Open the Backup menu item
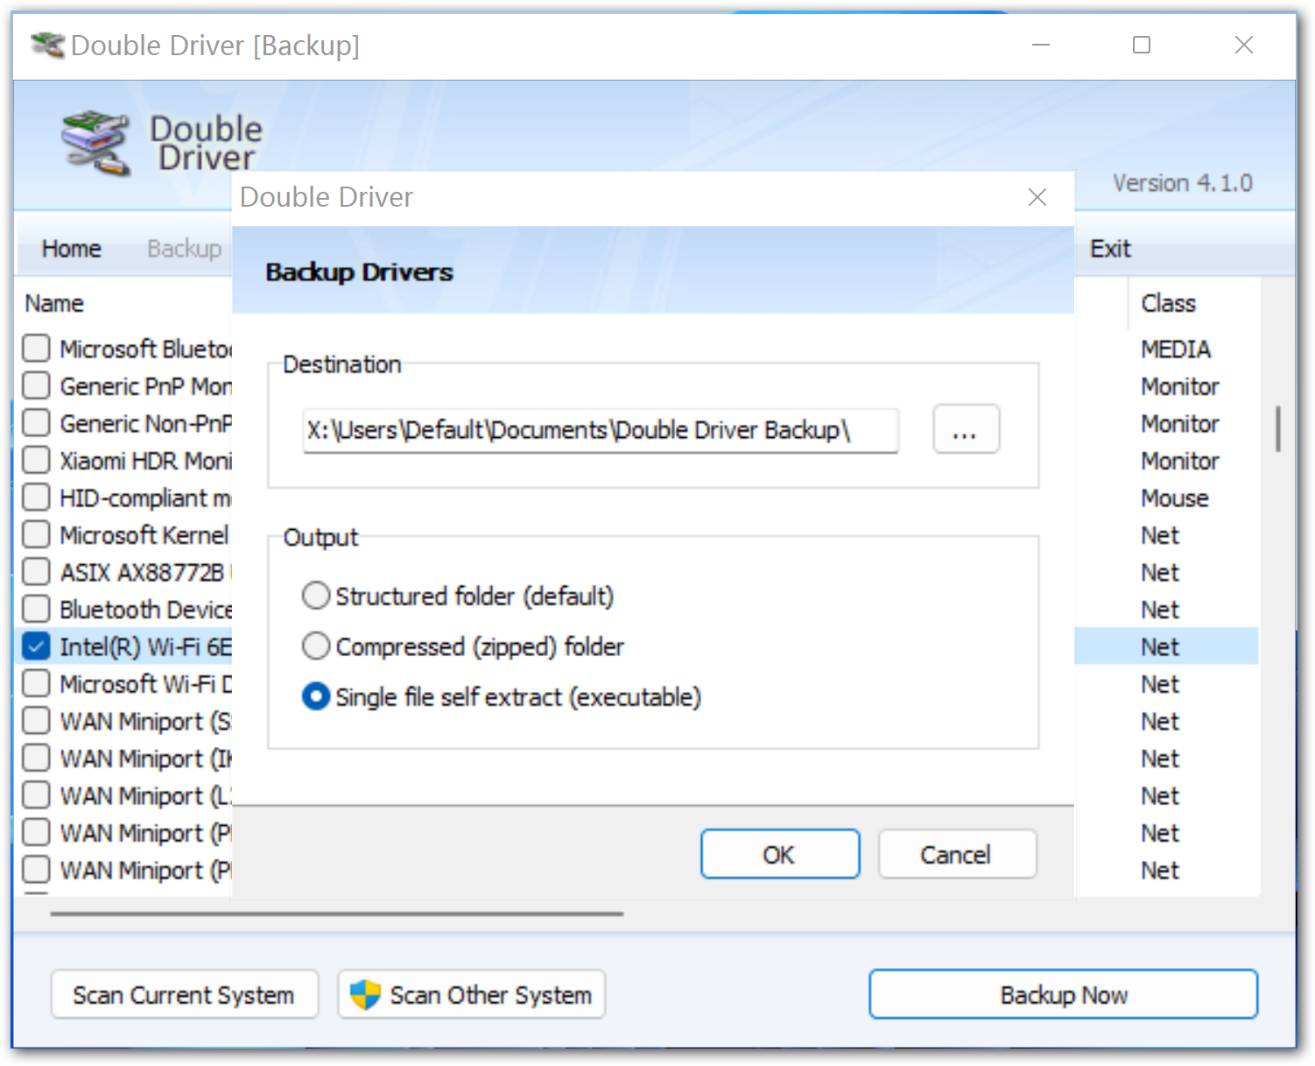This screenshot has height=1066, width=1315. [184, 249]
